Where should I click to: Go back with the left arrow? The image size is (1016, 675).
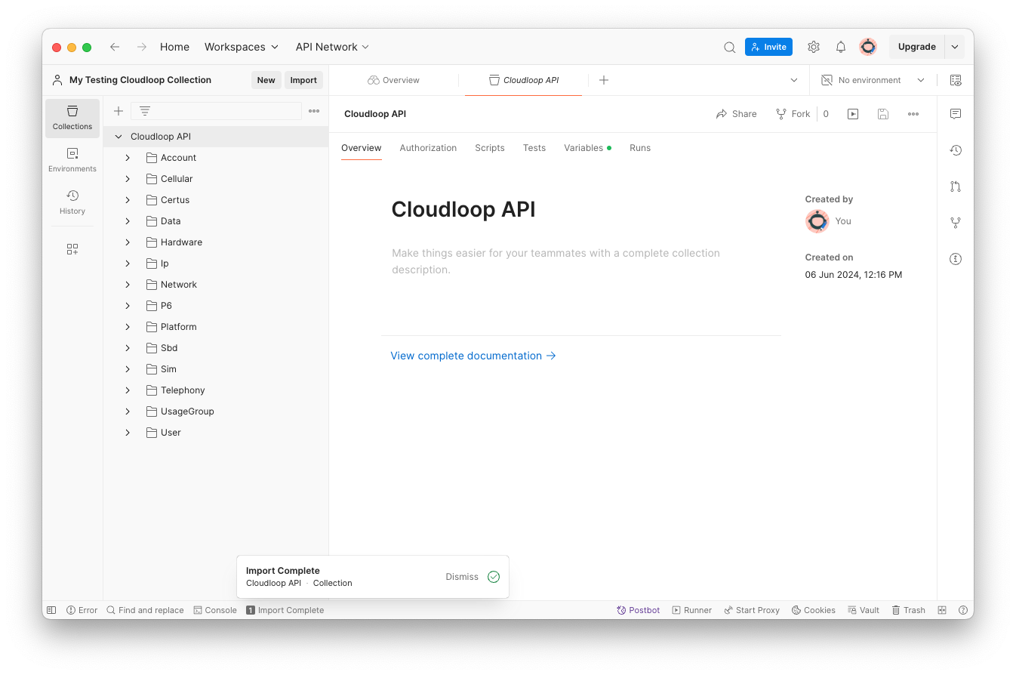tap(115, 47)
